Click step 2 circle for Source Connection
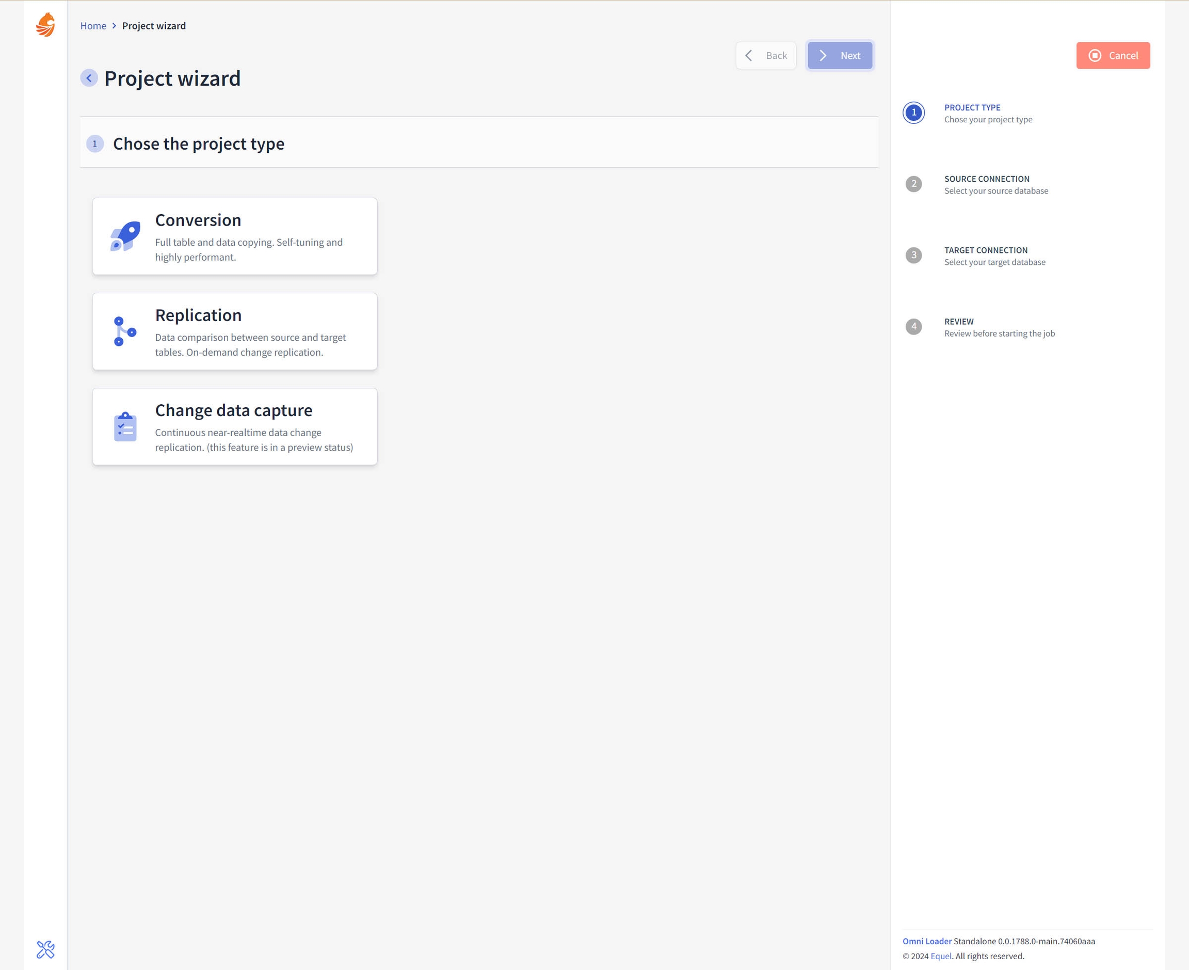 [x=913, y=184]
